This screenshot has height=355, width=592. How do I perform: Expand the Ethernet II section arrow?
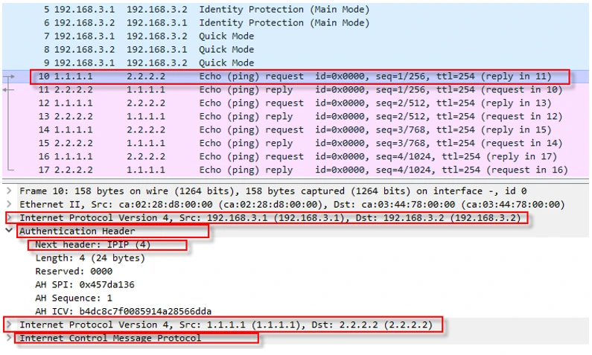click(9, 205)
